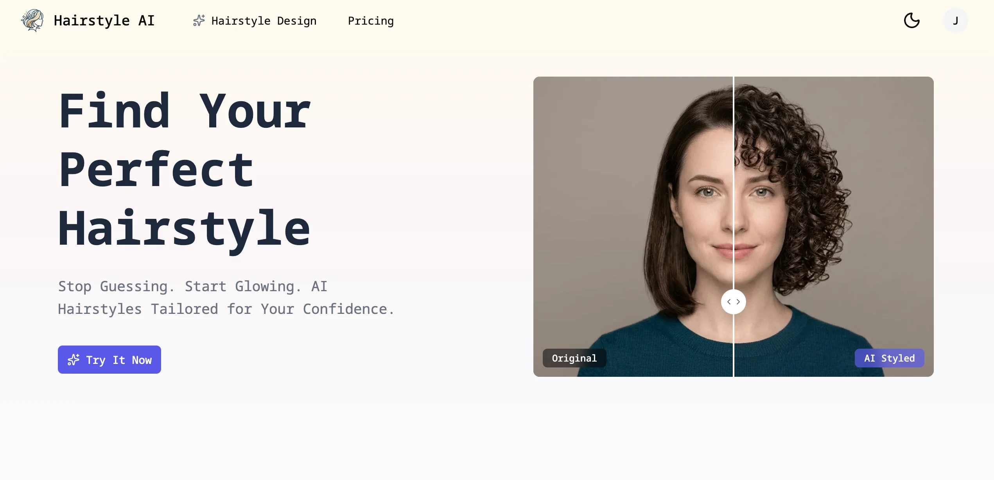Click the AI Styled label badge
This screenshot has height=480, width=994.
[889, 358]
